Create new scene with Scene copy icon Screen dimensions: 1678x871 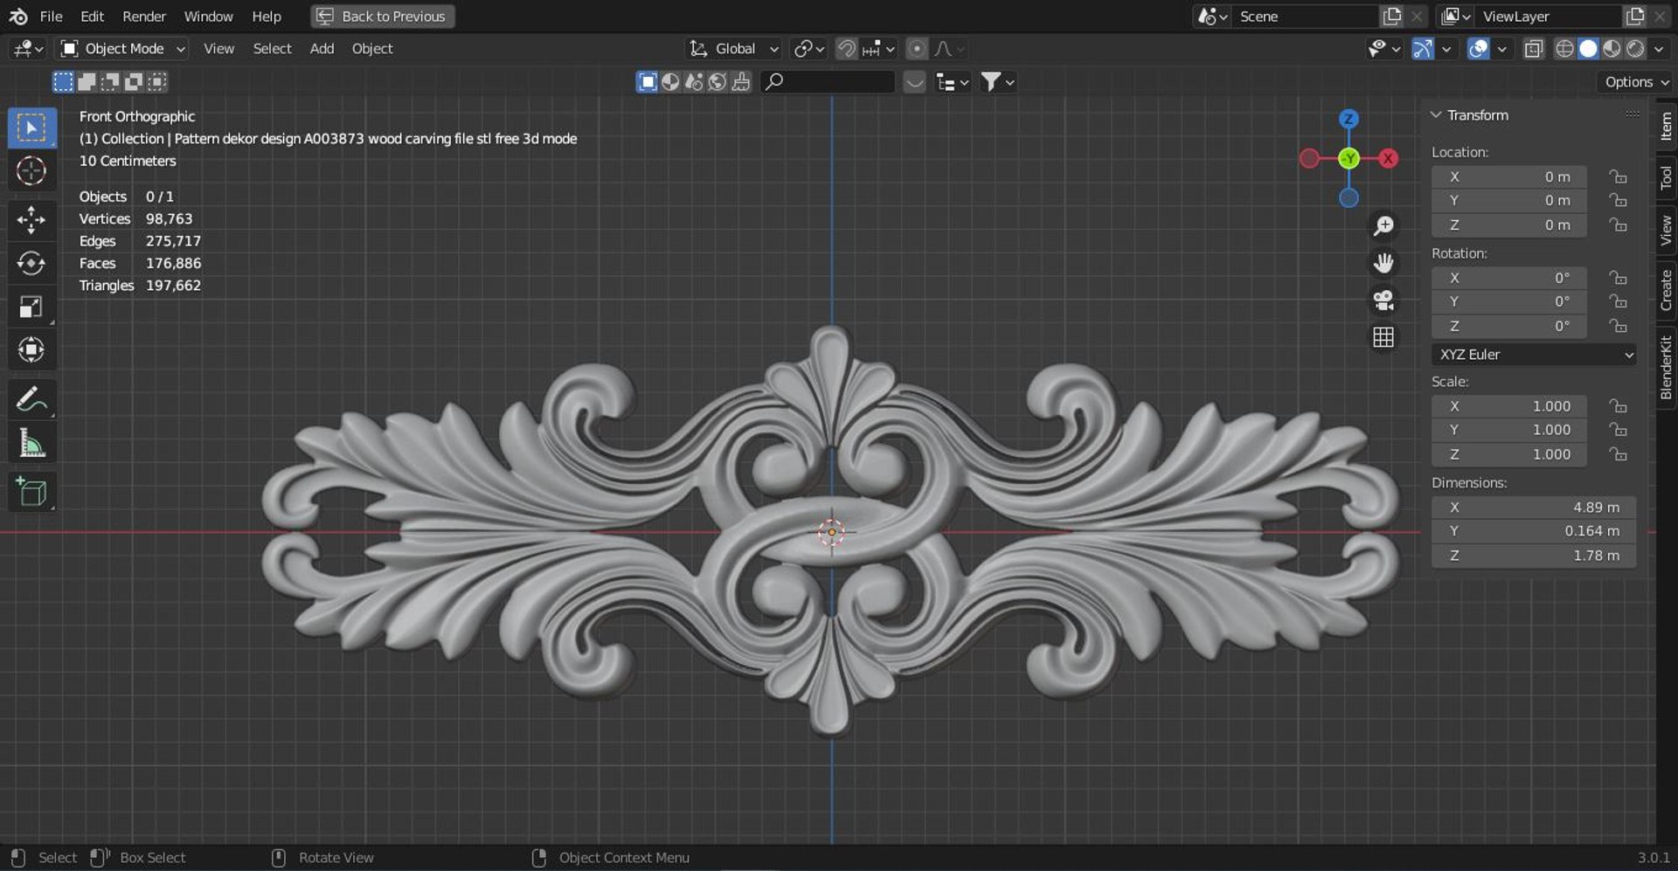pyautogui.click(x=1392, y=17)
